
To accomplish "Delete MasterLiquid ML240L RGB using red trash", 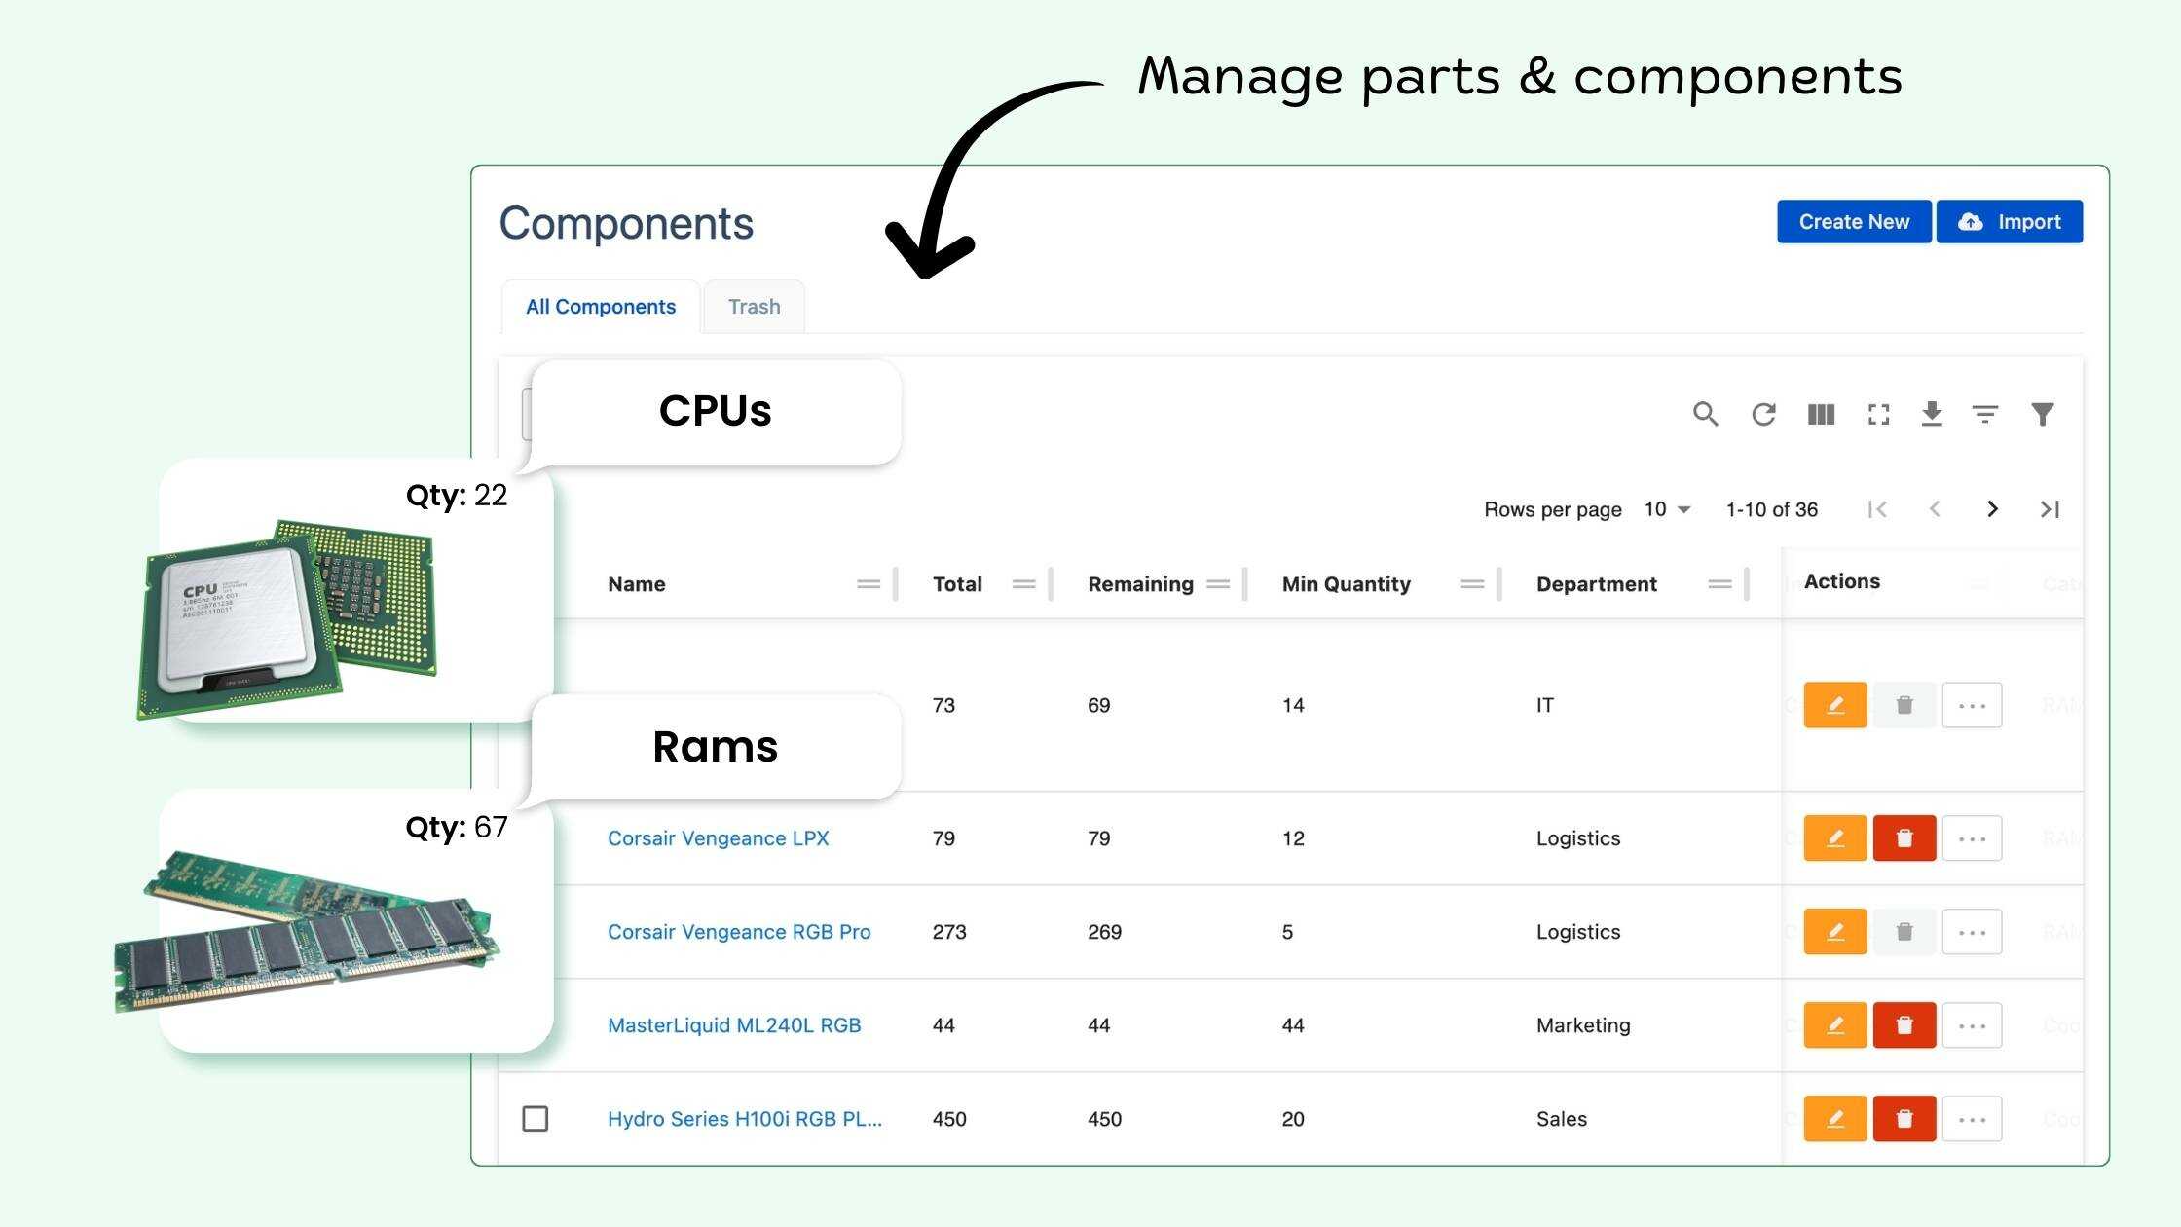I will click(x=1904, y=1025).
